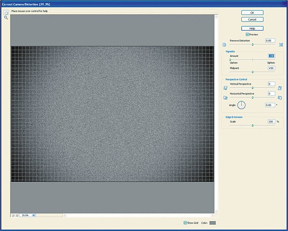Click the horizontal scrollbar right arrow
Screen dimensions: 288x231
click(212, 215)
